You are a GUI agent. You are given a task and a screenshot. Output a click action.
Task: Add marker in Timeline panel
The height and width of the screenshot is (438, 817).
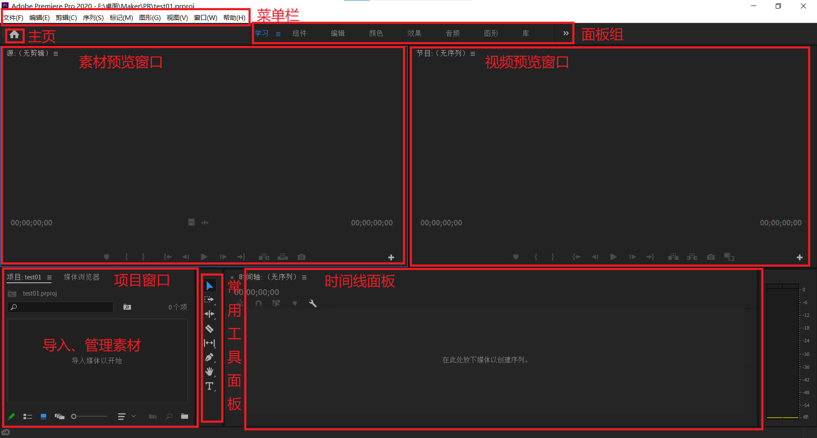pos(294,303)
